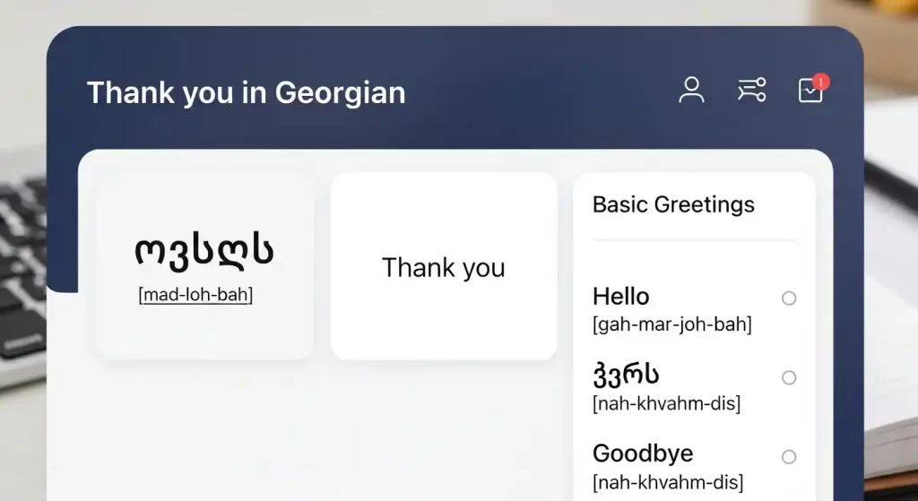Image resolution: width=918 pixels, height=501 pixels.
Task: Choose the Goodbye greeting item
Action: (x=643, y=453)
